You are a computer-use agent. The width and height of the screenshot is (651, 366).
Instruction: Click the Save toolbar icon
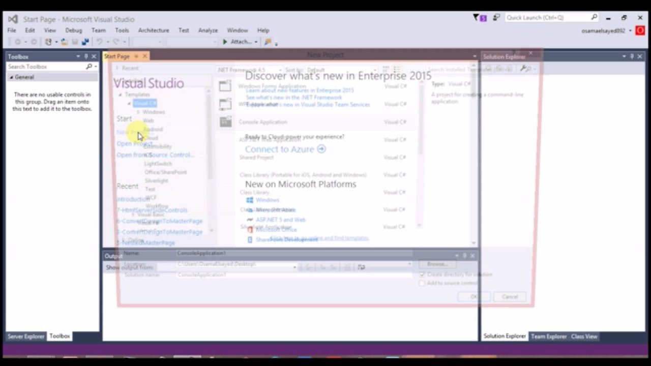(75, 42)
